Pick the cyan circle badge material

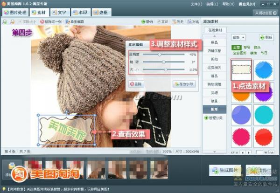[x=264, y=114]
